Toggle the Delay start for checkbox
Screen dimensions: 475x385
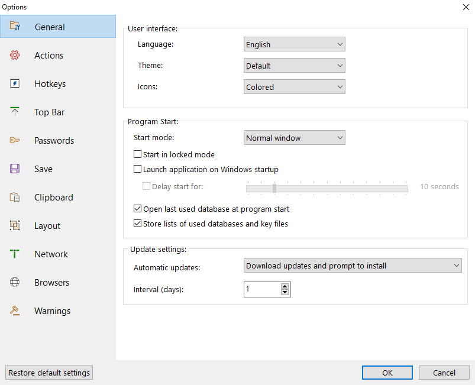(146, 186)
